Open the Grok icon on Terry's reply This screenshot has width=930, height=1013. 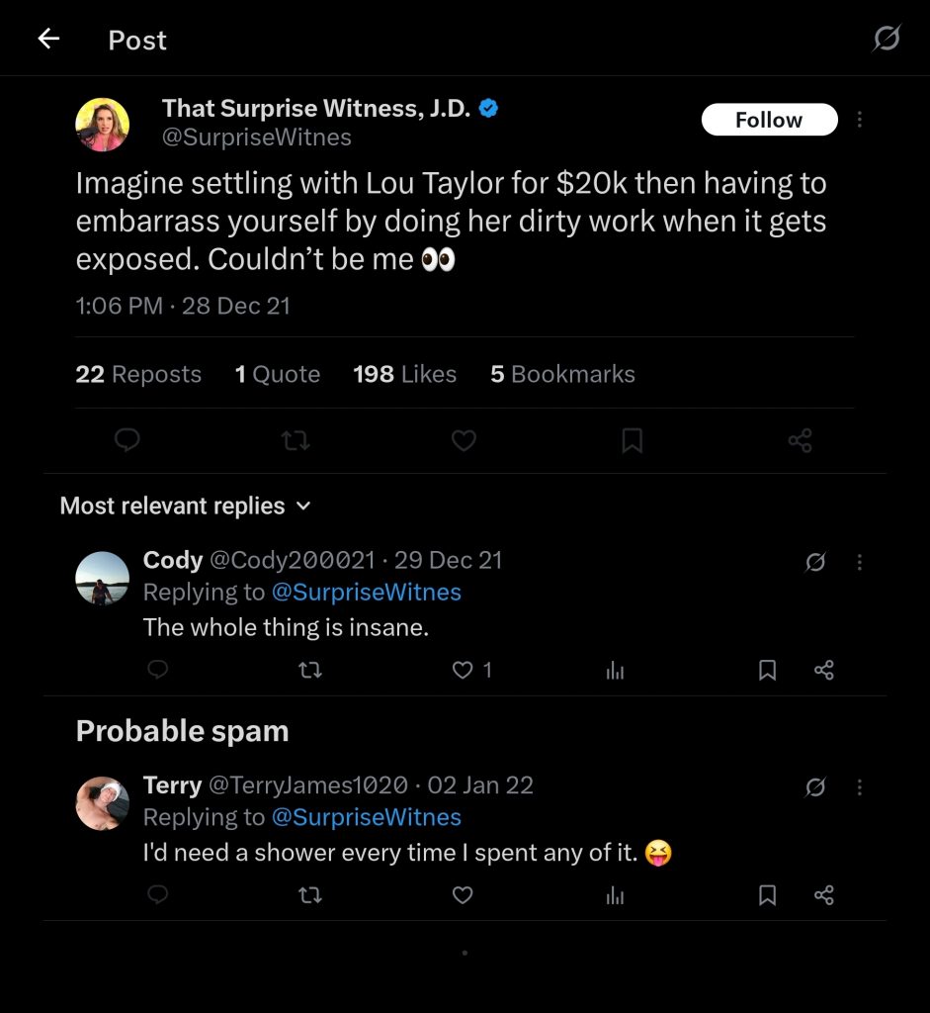(815, 787)
